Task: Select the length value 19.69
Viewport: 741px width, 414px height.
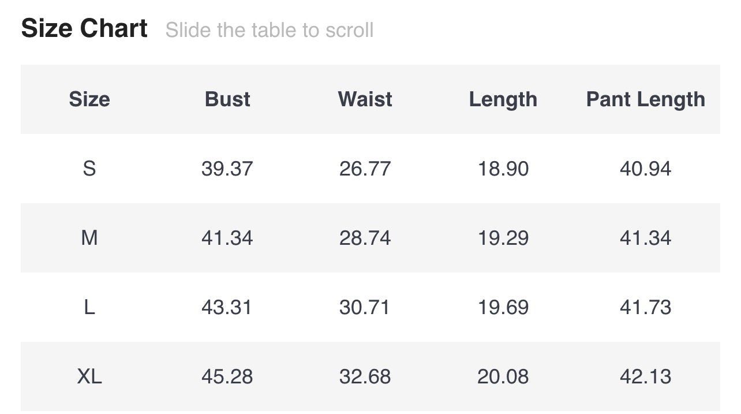Action: 503,307
